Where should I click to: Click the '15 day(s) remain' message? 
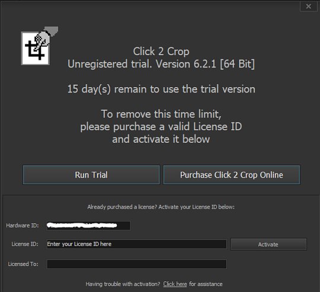coord(161,89)
